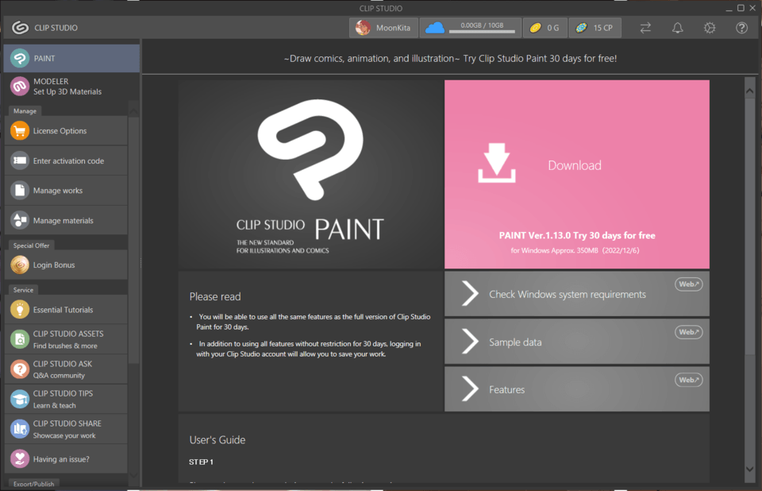Click the Manage materials shapes icon

(x=20, y=220)
